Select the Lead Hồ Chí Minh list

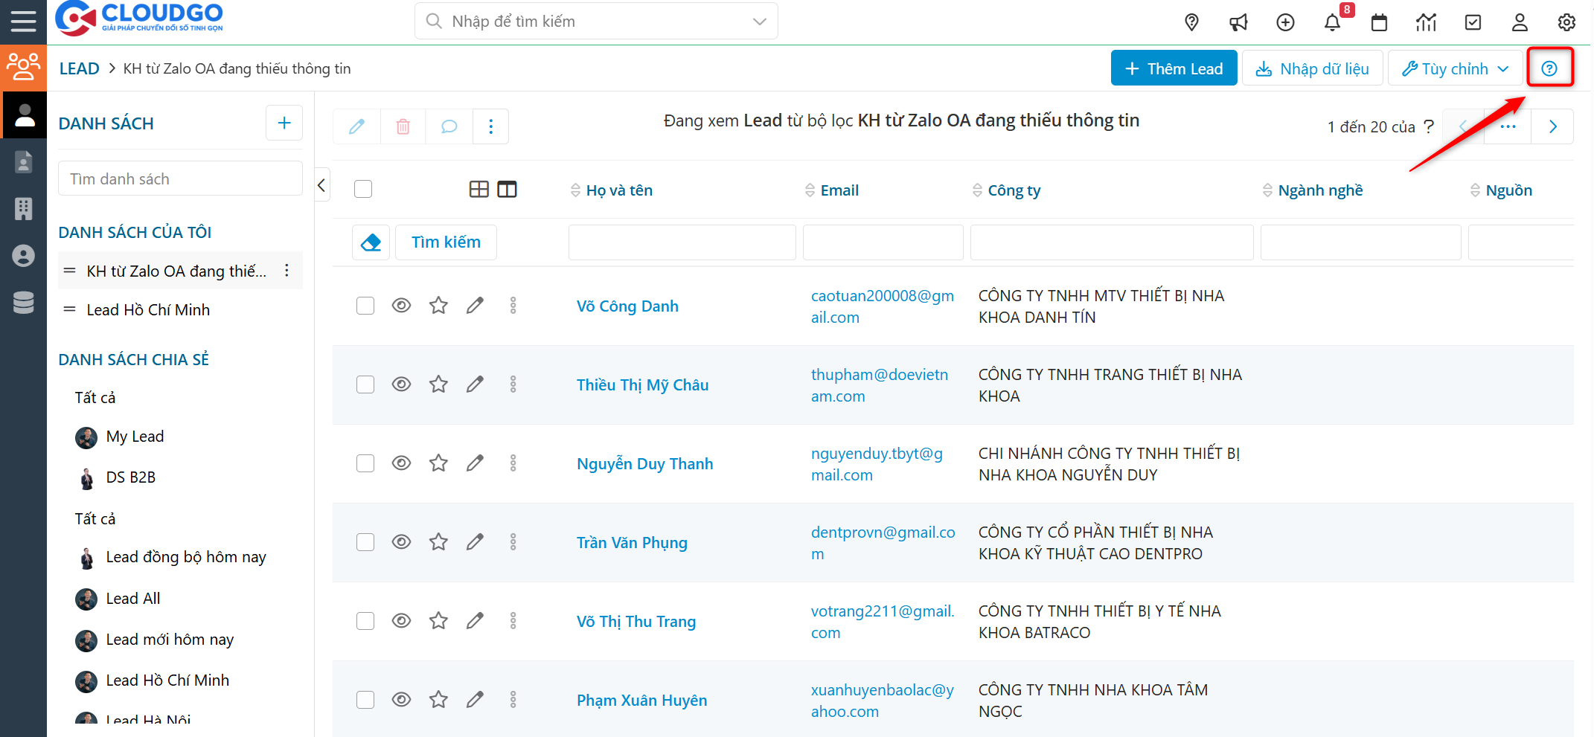[x=148, y=310]
